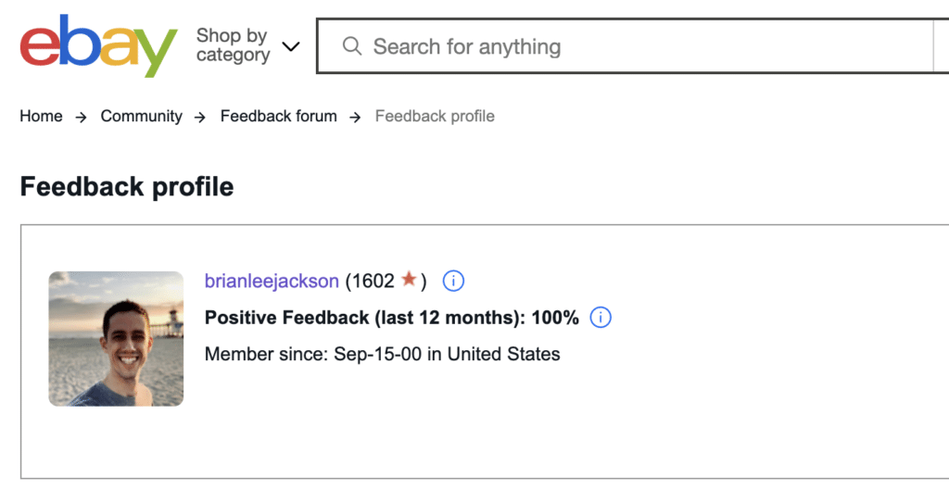Click the 1602 feedback score number
The image size is (949, 490).
373,281
